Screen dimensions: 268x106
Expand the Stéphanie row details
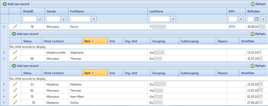pyautogui.click(x=4, y=52)
